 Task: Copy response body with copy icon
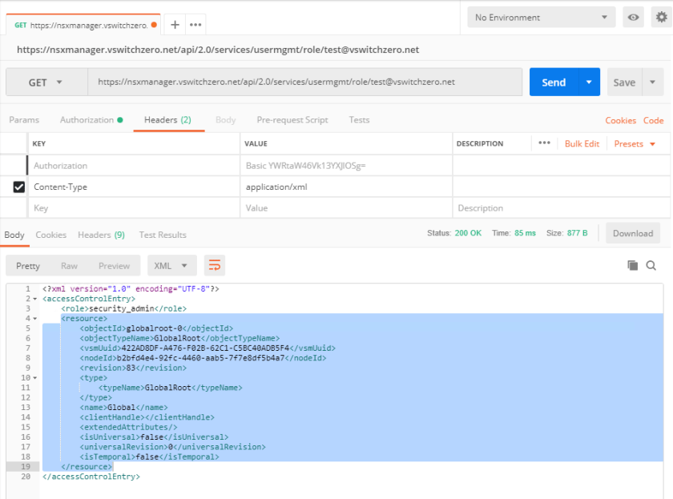click(632, 265)
